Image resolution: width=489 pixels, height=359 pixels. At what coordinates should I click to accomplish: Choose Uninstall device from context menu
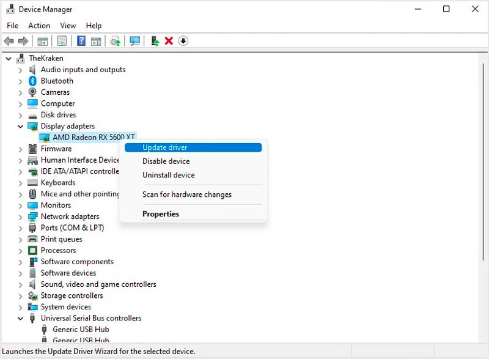point(168,175)
